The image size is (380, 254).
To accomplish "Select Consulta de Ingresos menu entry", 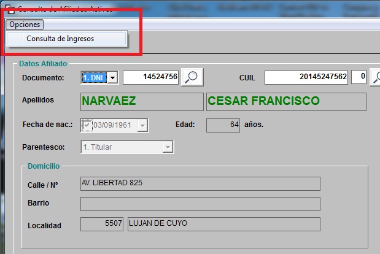I will 60,38.
